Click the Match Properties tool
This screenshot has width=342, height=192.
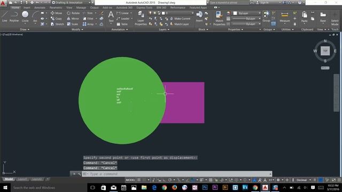pos(219,18)
